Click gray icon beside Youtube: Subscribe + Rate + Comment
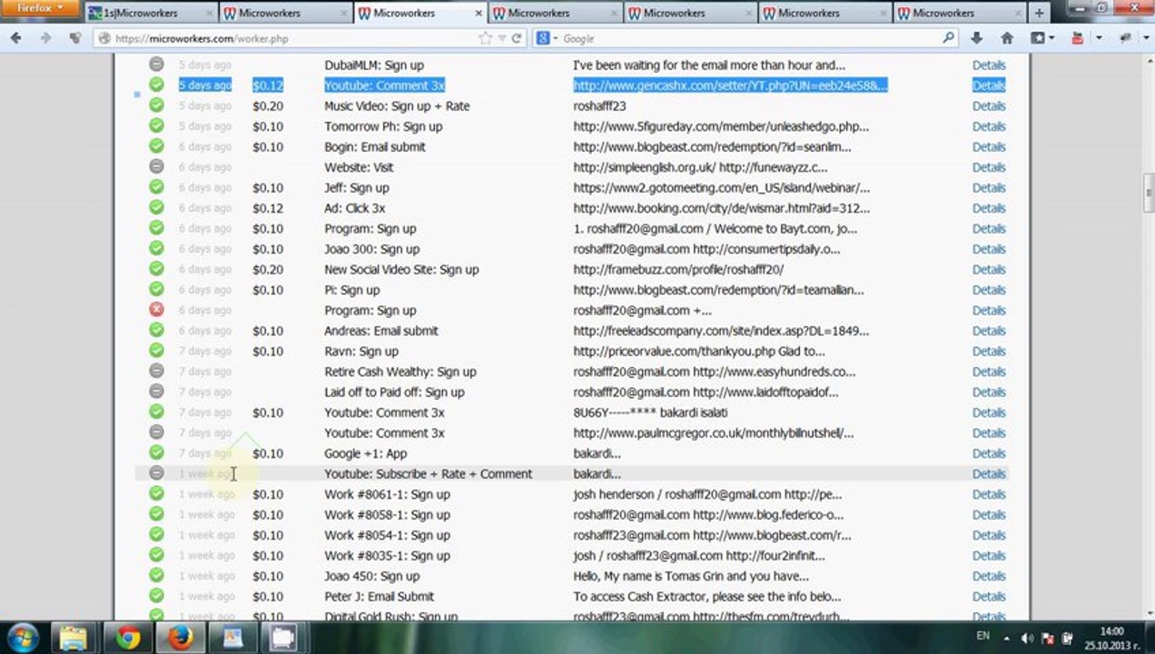The width and height of the screenshot is (1155, 654). 156,473
